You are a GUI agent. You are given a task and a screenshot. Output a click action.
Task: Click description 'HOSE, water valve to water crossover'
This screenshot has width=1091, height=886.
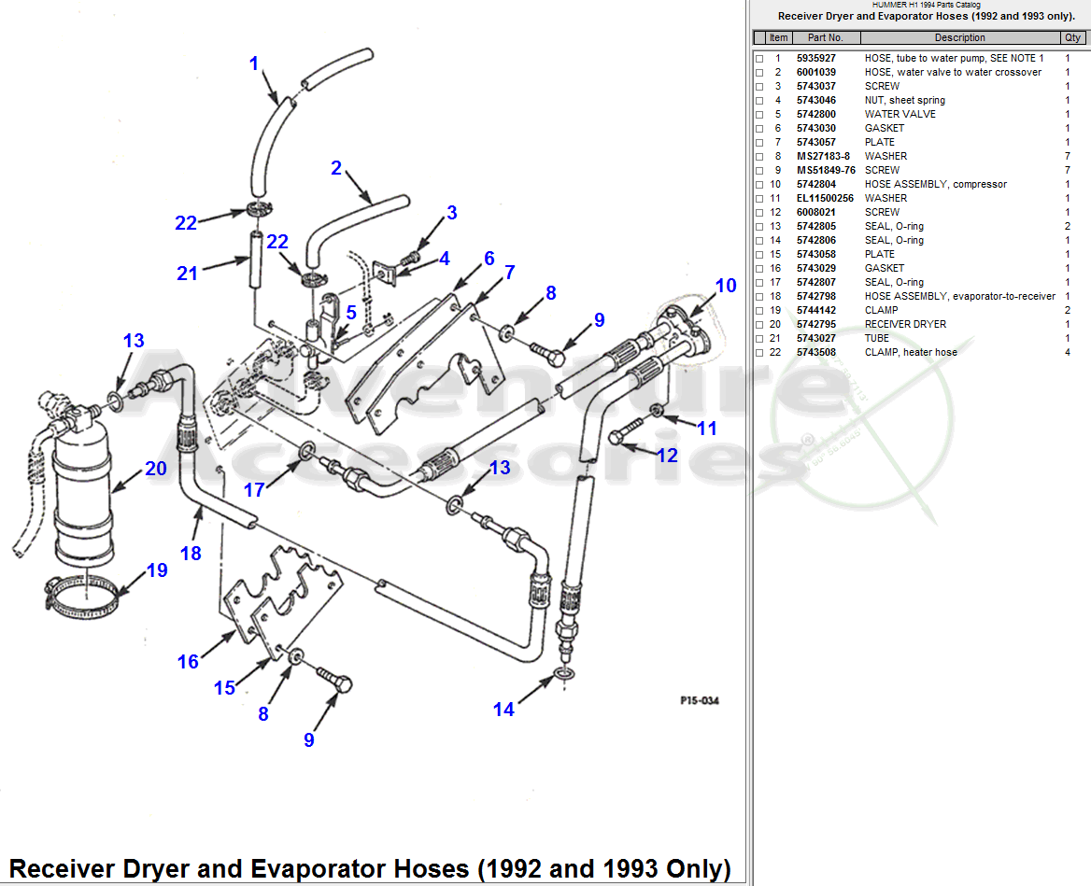click(954, 72)
